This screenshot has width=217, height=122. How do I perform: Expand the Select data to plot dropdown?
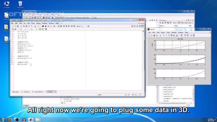coord(186,23)
